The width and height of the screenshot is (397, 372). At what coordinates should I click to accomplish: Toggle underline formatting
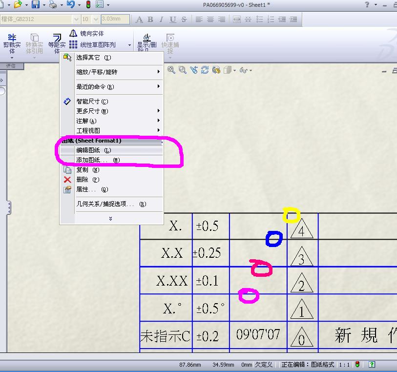173,19
